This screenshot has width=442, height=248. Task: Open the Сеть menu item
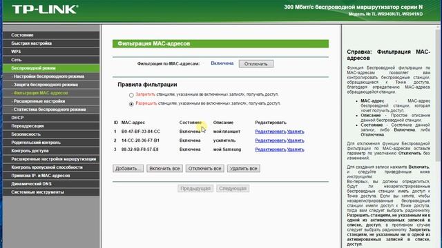click(51, 60)
